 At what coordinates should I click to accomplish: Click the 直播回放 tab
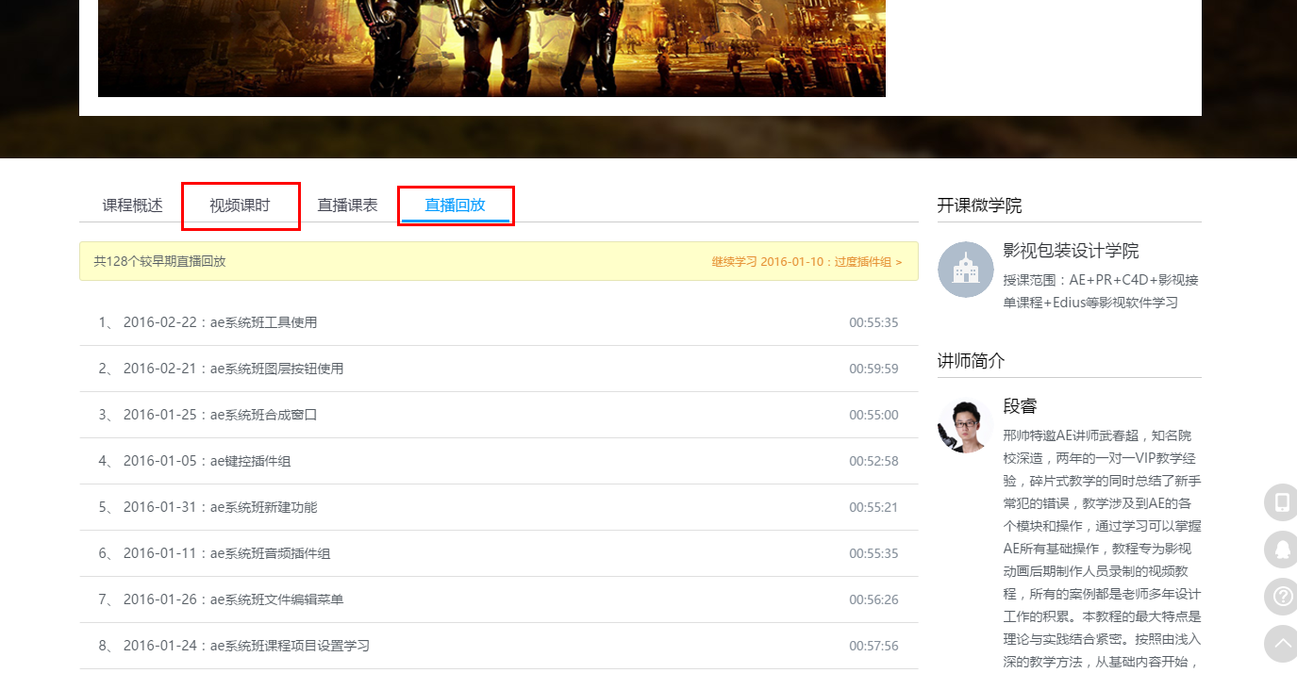tap(455, 205)
